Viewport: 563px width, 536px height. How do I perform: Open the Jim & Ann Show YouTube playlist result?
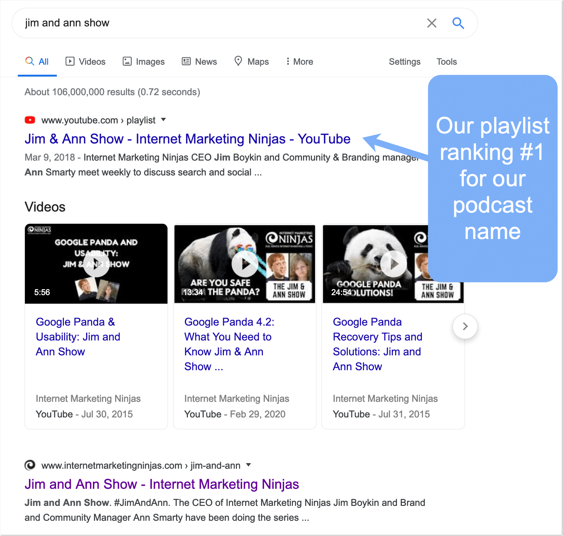tap(187, 139)
